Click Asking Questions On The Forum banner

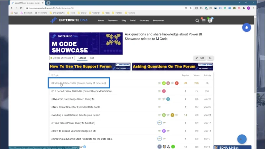(x=173, y=67)
